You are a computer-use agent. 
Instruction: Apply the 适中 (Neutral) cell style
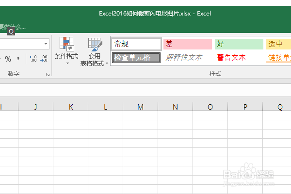pyautogui.click(x=278, y=44)
